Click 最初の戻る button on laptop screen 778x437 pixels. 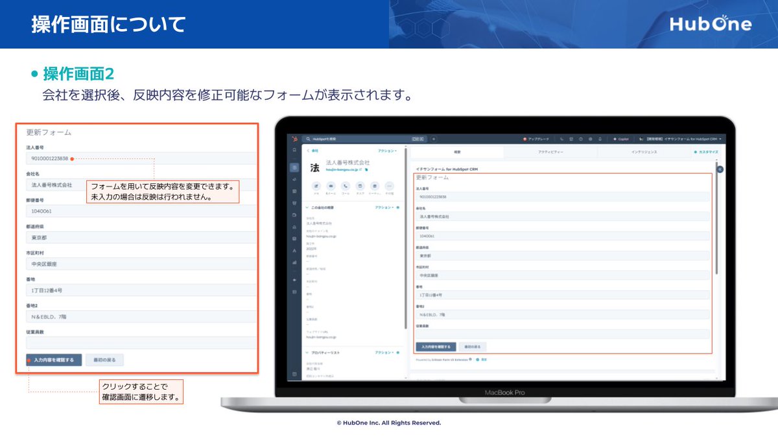pos(473,346)
